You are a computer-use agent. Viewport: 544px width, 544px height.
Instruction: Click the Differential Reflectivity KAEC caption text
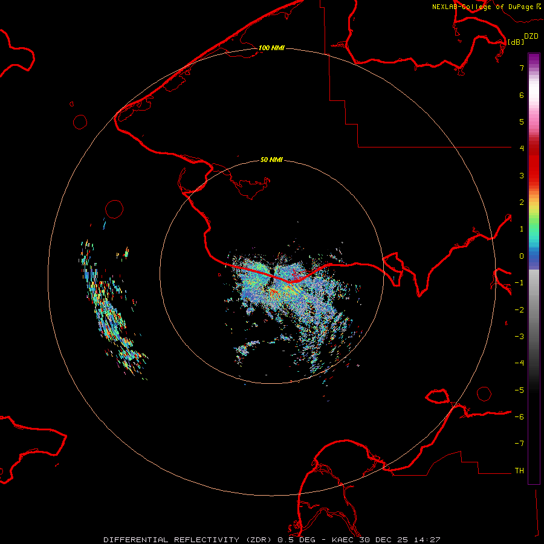272,540
